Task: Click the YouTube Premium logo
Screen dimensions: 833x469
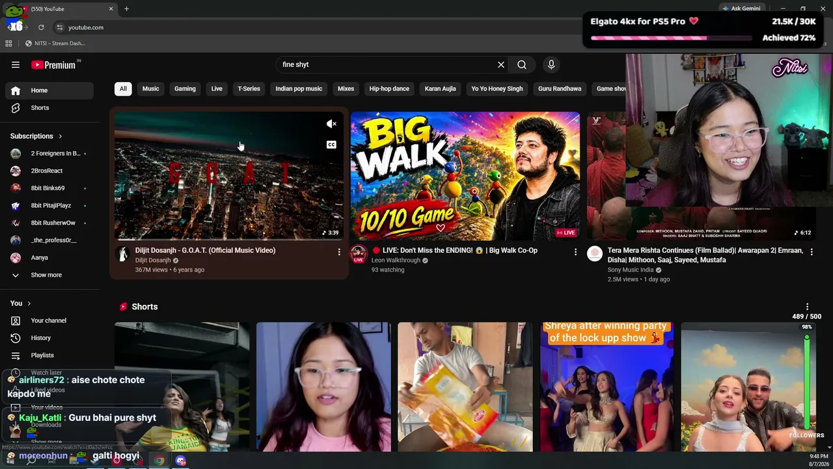Action: [53, 64]
